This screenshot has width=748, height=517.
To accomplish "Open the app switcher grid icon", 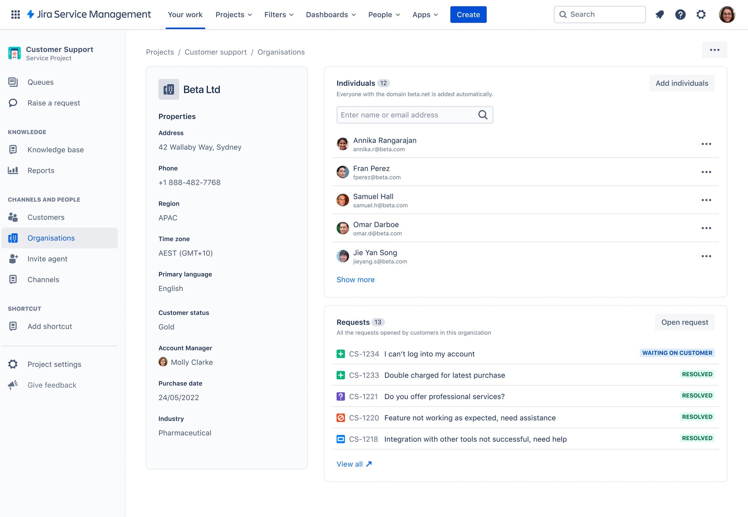I will click(15, 15).
